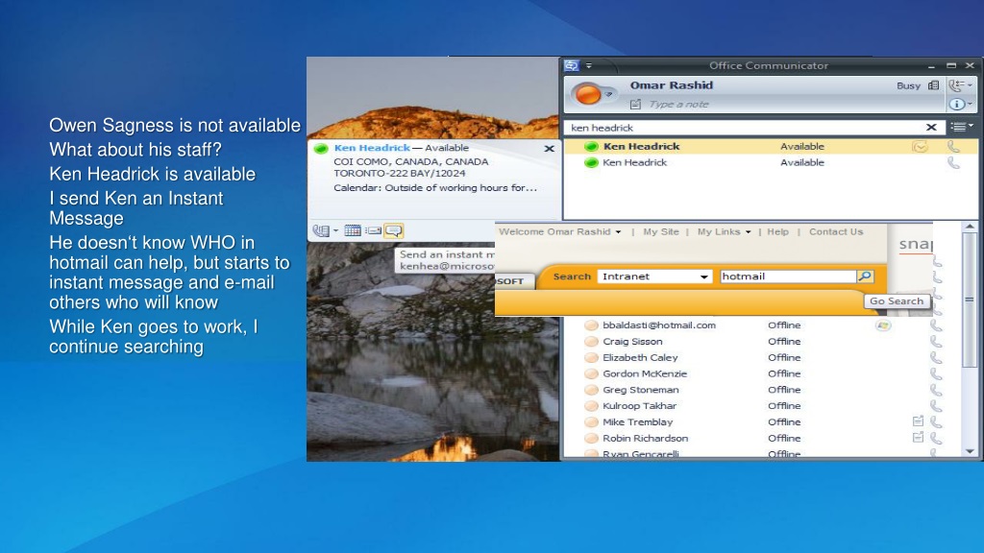Select the highlighted Ken Headrick result name
This screenshot has height=553, width=984.
point(641,147)
